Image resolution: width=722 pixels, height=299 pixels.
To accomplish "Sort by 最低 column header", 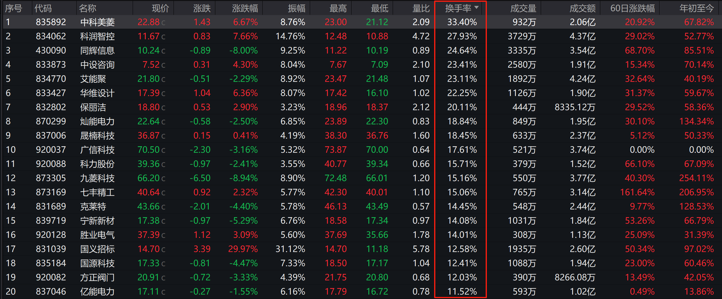I will tap(379, 8).
